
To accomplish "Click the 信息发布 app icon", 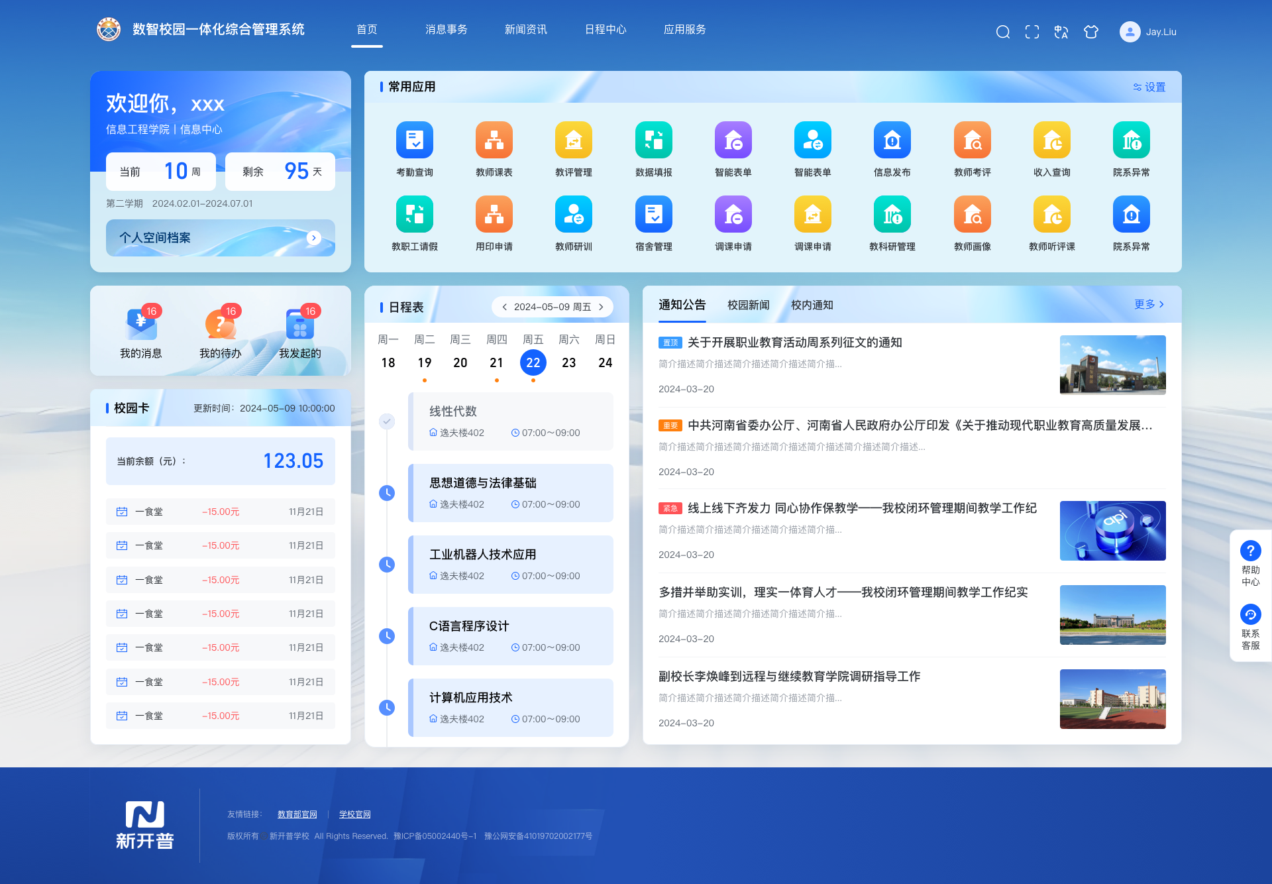I will (892, 140).
